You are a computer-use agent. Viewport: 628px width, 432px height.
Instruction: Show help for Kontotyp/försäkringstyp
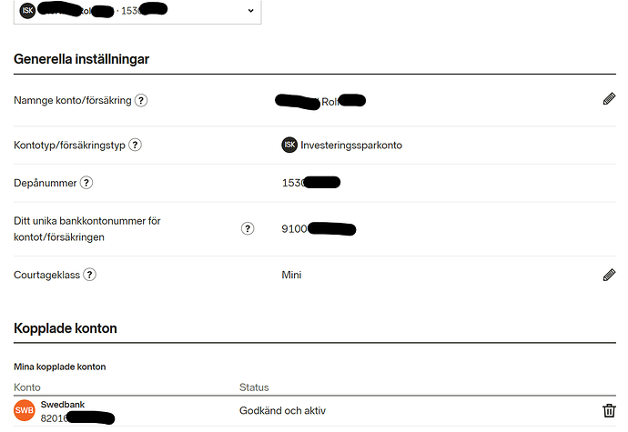pyautogui.click(x=136, y=145)
